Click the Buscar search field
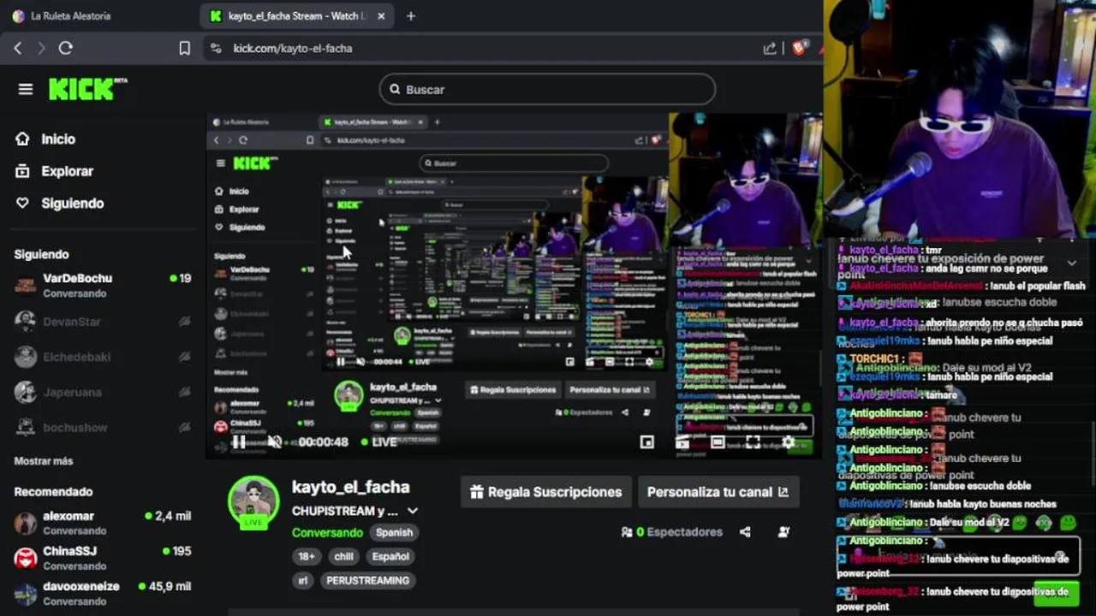This screenshot has height=616, width=1096. point(547,89)
